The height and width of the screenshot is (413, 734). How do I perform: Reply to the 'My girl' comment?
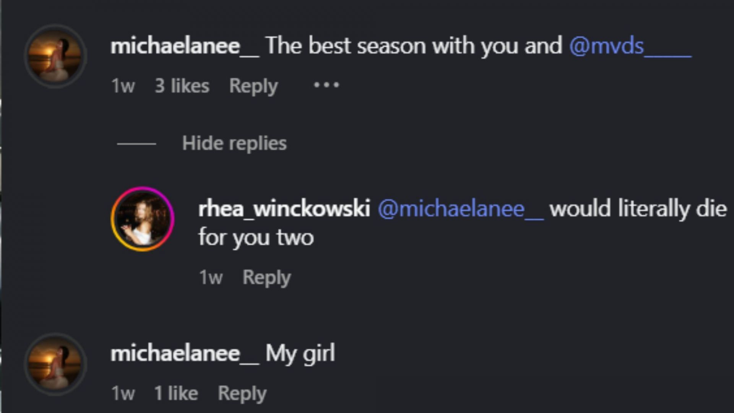242,393
